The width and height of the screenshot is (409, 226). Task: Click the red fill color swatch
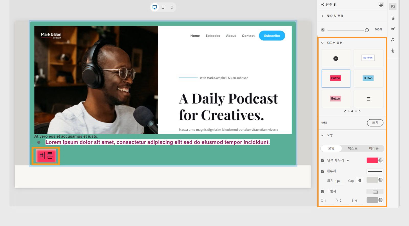click(x=372, y=160)
